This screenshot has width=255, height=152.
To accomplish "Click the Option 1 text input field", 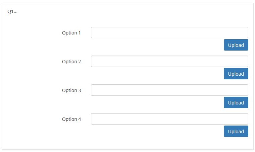I will coord(169,32).
